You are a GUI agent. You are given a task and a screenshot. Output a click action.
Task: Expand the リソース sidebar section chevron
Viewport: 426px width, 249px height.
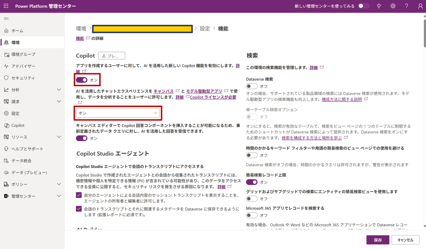pos(59,137)
